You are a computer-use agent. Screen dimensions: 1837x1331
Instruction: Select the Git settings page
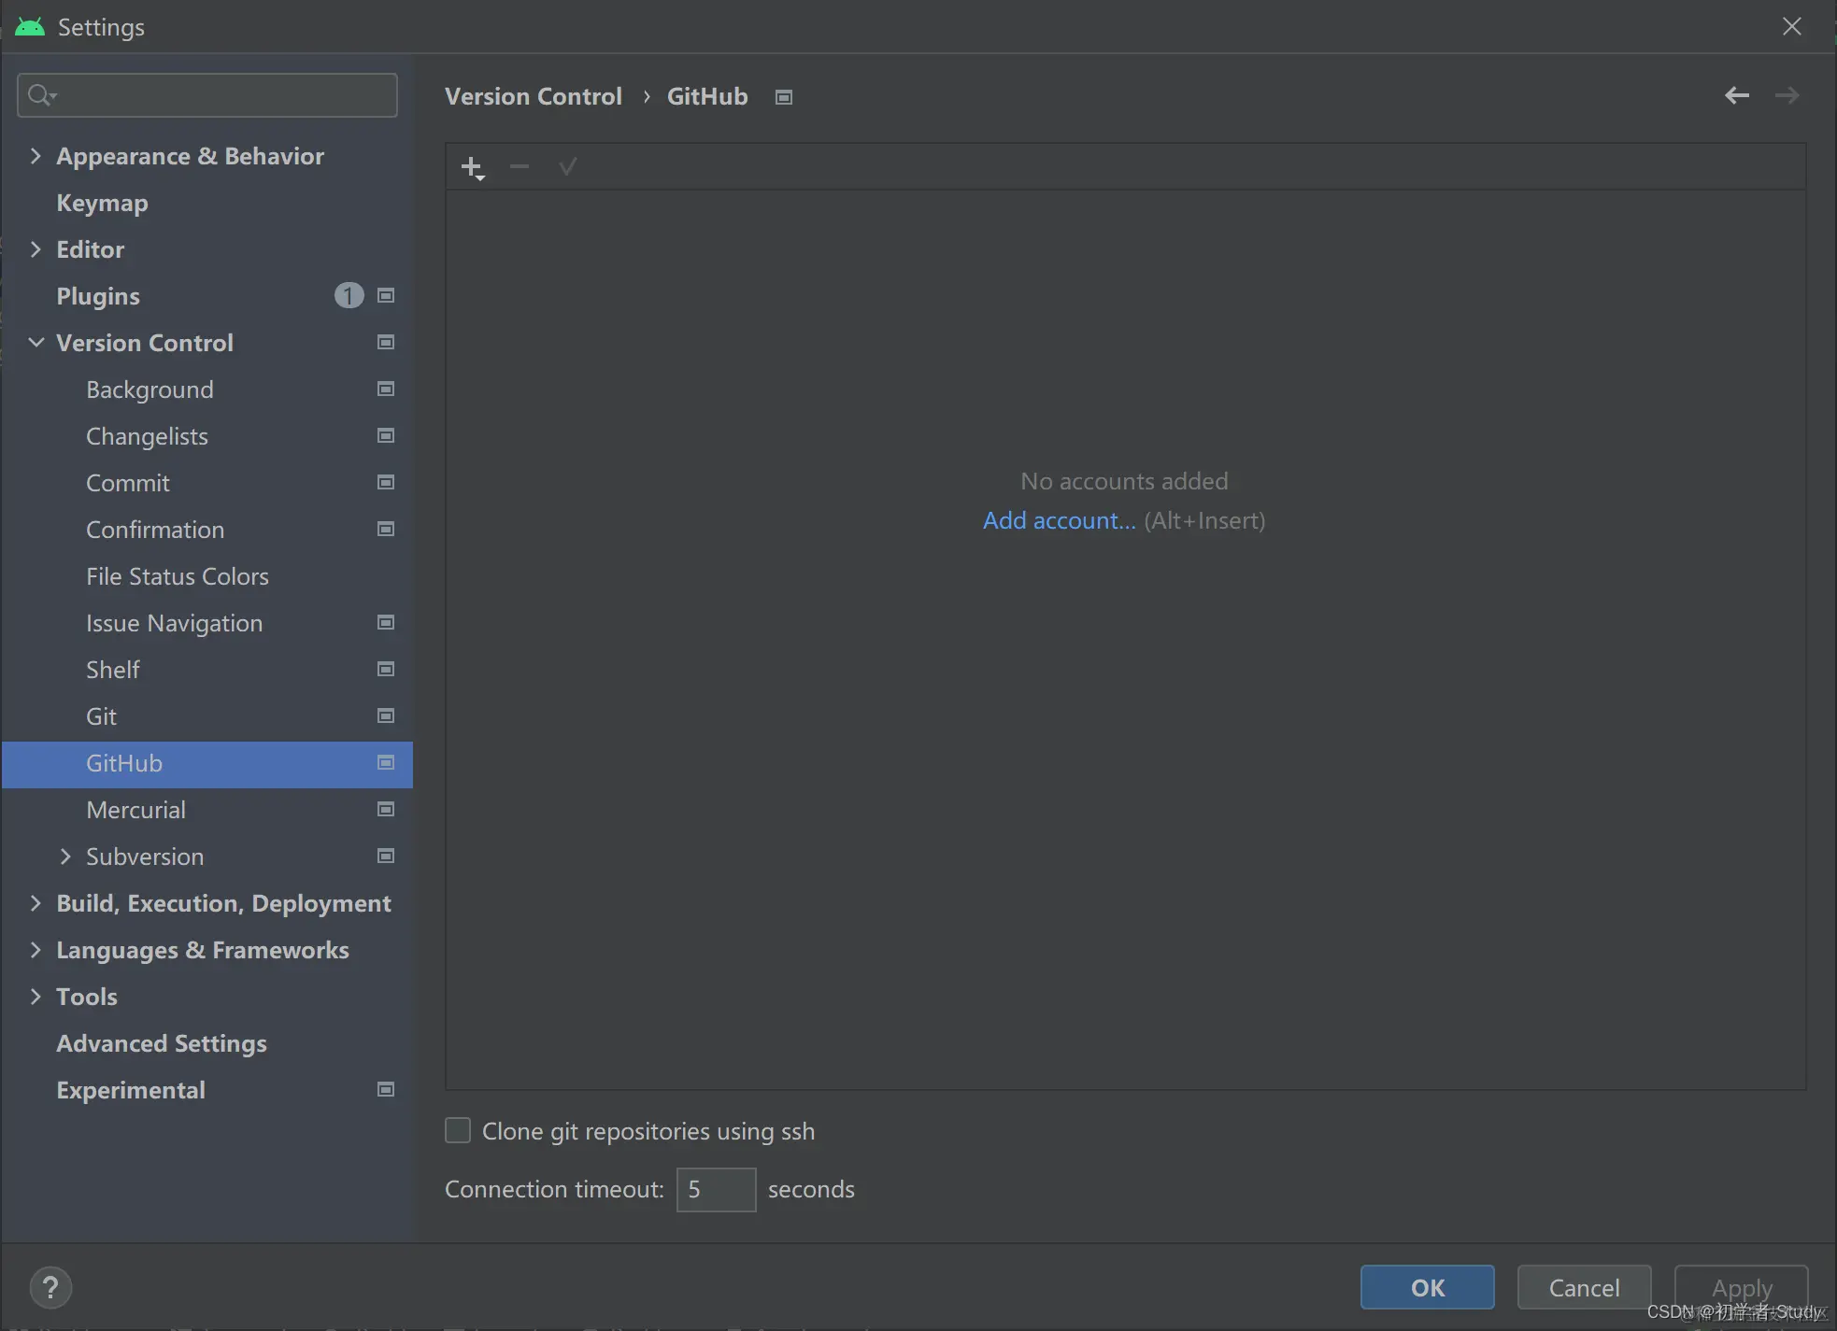pos(101,716)
